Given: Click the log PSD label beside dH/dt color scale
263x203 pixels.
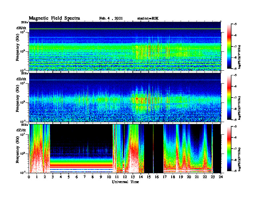Looking at the screenshot, I should coord(239,57).
